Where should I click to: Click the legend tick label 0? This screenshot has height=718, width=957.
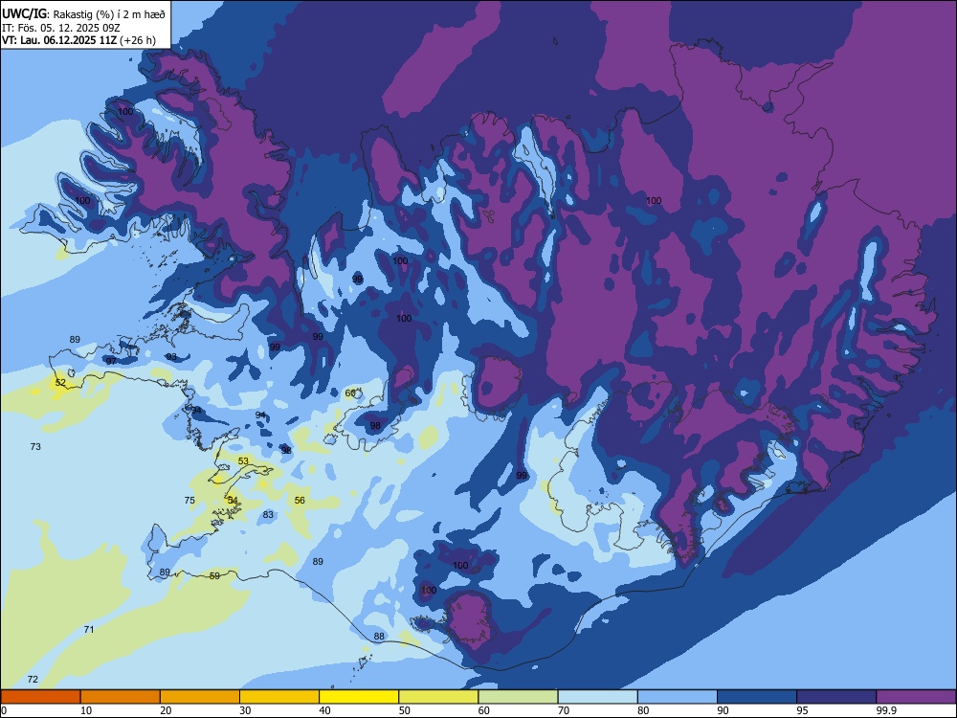pos(3,710)
